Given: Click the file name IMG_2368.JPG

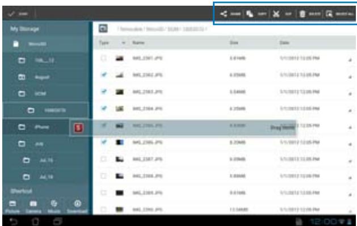Looking at the screenshot, I should point(148,176).
